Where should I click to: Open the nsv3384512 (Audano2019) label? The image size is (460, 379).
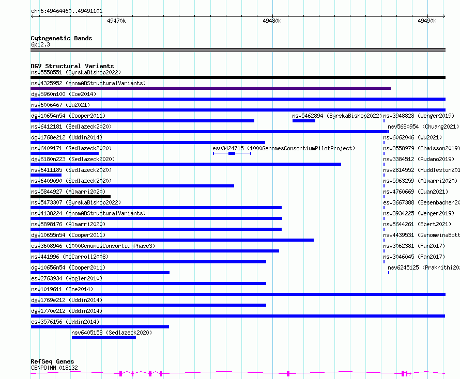pyautogui.click(x=419, y=159)
